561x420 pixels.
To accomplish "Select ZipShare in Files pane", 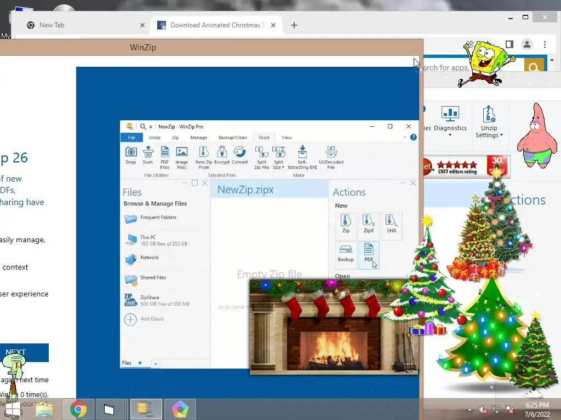I will pos(157,300).
